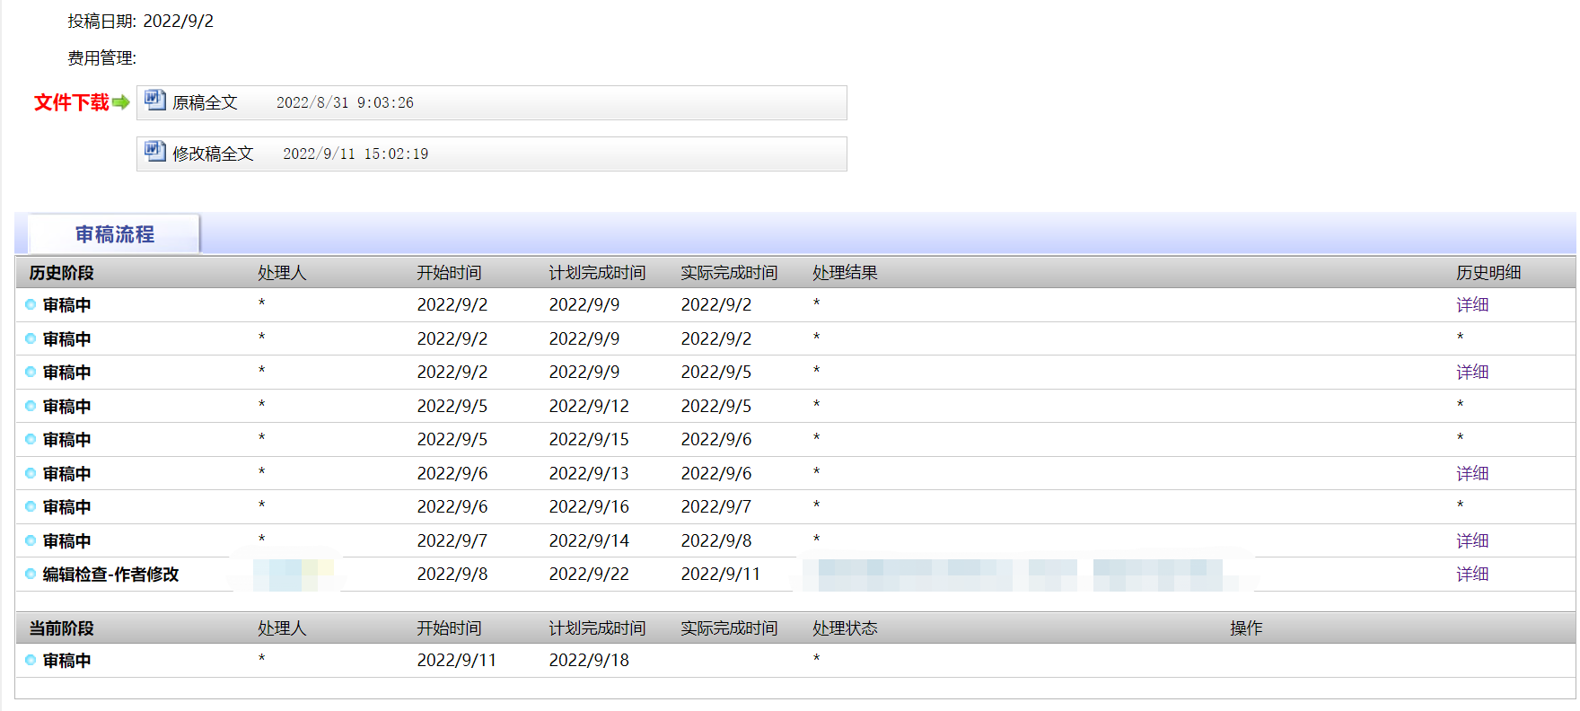Click the green arrow next to 文件下载
This screenshot has height=711, width=1580.
point(121,102)
